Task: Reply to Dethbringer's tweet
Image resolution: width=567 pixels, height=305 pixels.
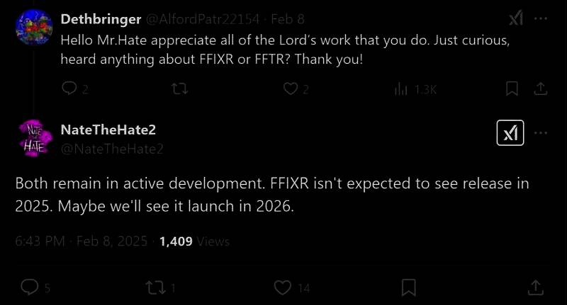Action: pyautogui.click(x=69, y=88)
